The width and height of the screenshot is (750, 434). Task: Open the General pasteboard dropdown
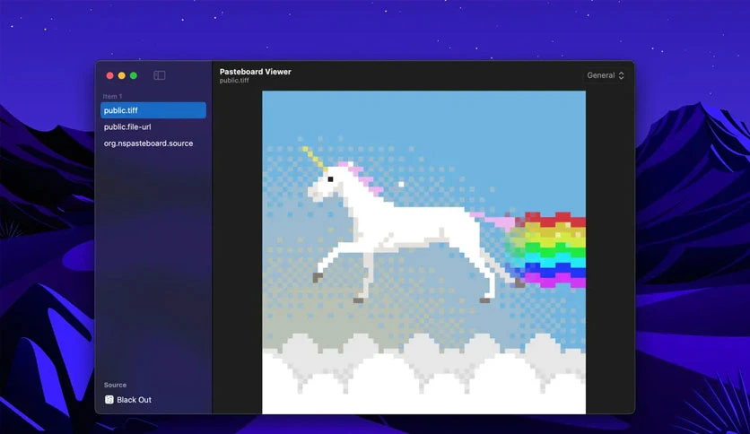(x=606, y=75)
